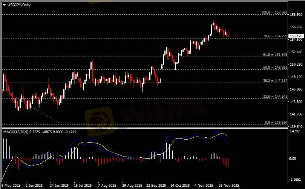Viewport: 305px width, 189px height.
Task: Select the 22 Sep 2025 date marker
Action: tap(155, 186)
